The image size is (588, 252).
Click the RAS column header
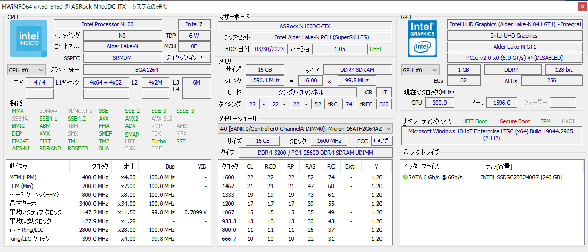[310, 166]
